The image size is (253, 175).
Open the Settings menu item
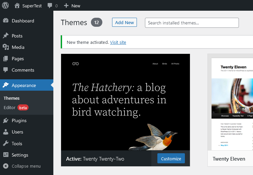(20, 155)
